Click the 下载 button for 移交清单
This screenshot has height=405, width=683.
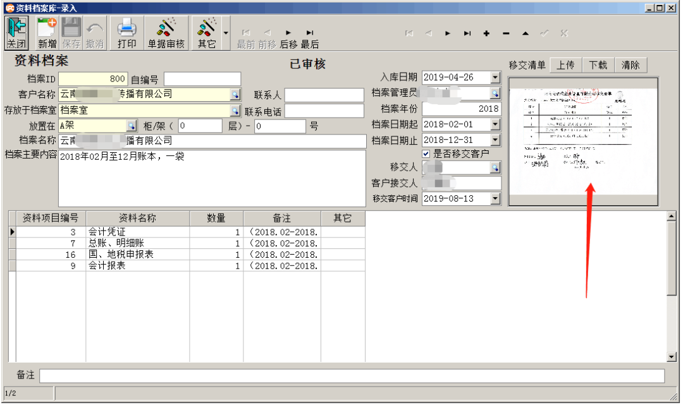598,65
